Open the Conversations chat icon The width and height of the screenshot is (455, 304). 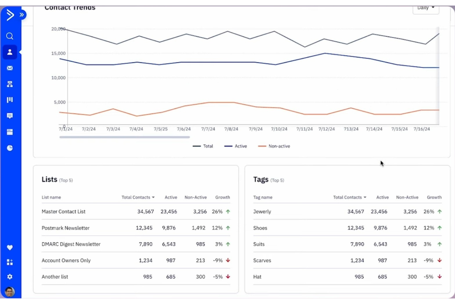[10, 116]
